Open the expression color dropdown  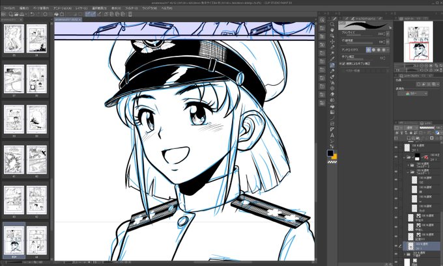coord(412,94)
